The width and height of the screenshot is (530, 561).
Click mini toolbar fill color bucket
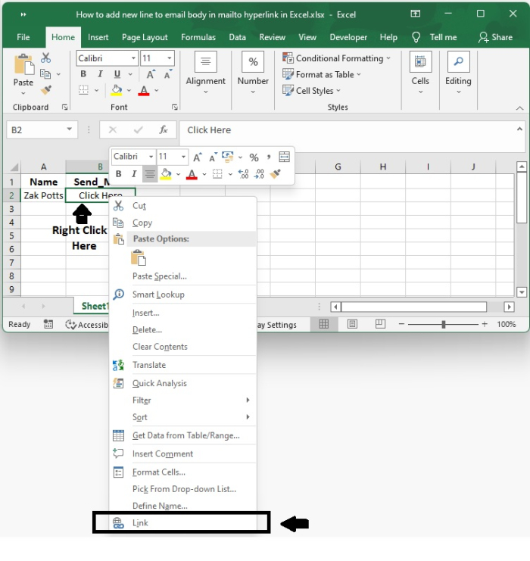166,174
